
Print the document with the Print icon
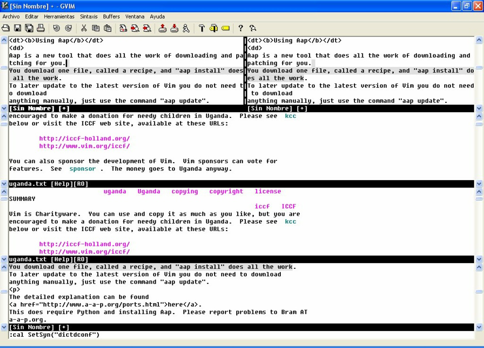point(40,28)
